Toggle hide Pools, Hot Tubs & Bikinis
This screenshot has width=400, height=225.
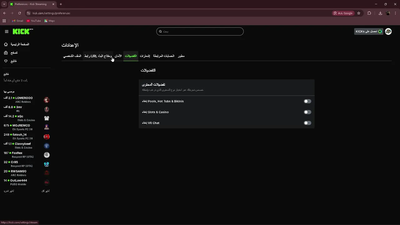307,101
